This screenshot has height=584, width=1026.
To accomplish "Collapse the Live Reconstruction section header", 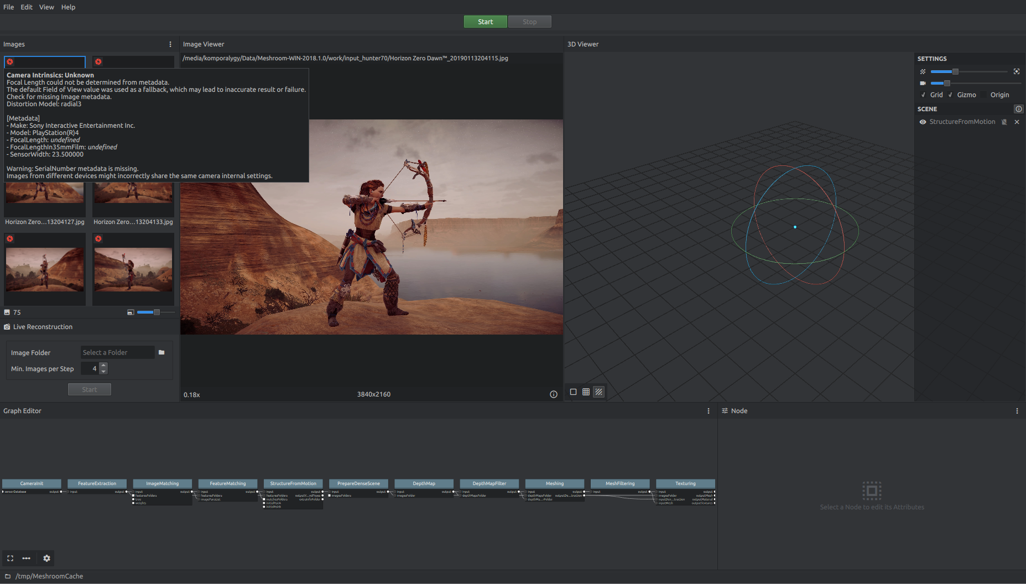I will pos(90,327).
